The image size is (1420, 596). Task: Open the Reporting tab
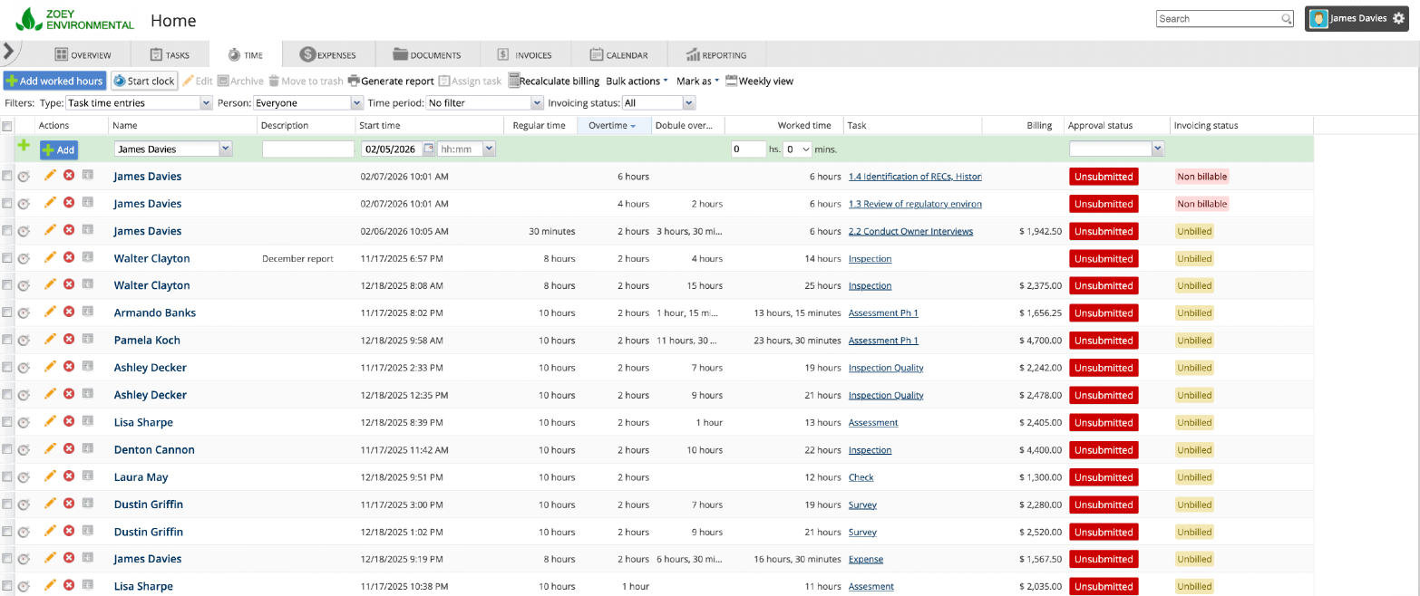[x=716, y=55]
